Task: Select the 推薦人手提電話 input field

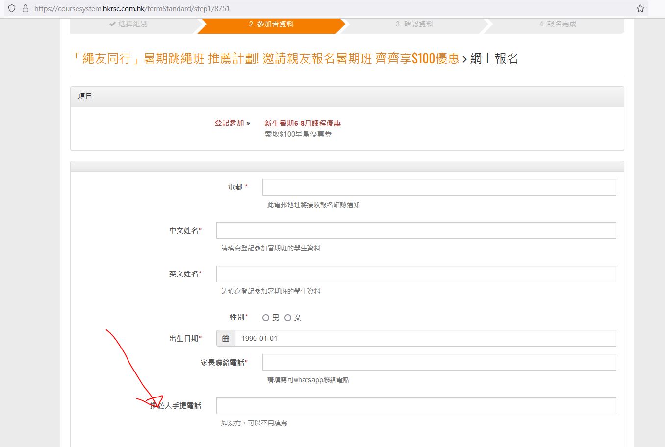Action: 416,406
